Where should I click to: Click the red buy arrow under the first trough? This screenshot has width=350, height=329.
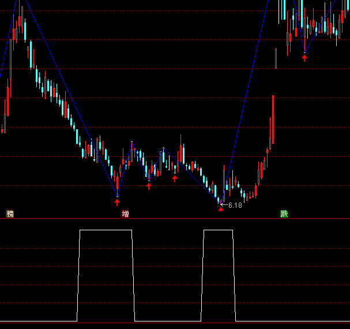[x=117, y=202]
